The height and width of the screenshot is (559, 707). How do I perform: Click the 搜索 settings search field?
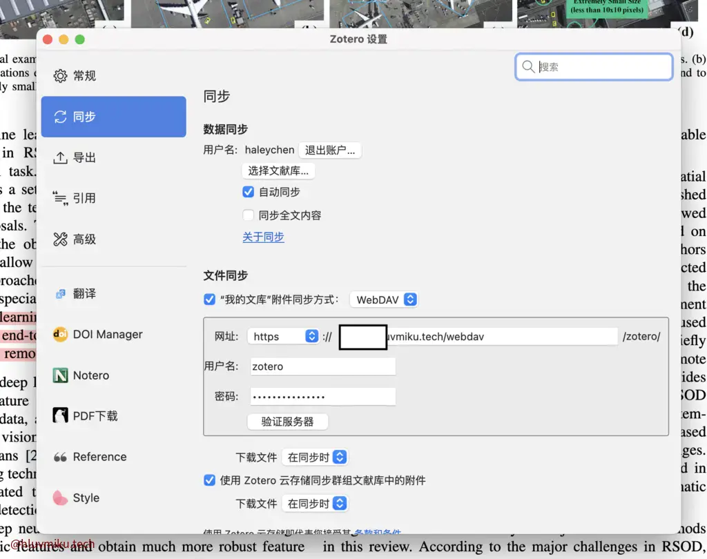pyautogui.click(x=594, y=67)
